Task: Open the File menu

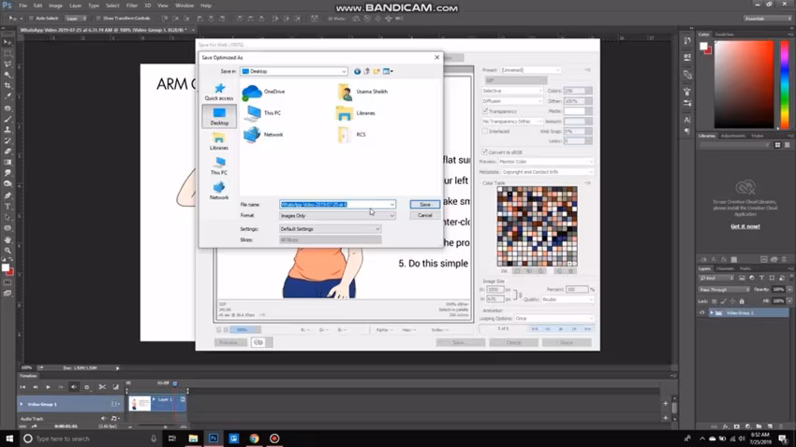Action: 22,6
